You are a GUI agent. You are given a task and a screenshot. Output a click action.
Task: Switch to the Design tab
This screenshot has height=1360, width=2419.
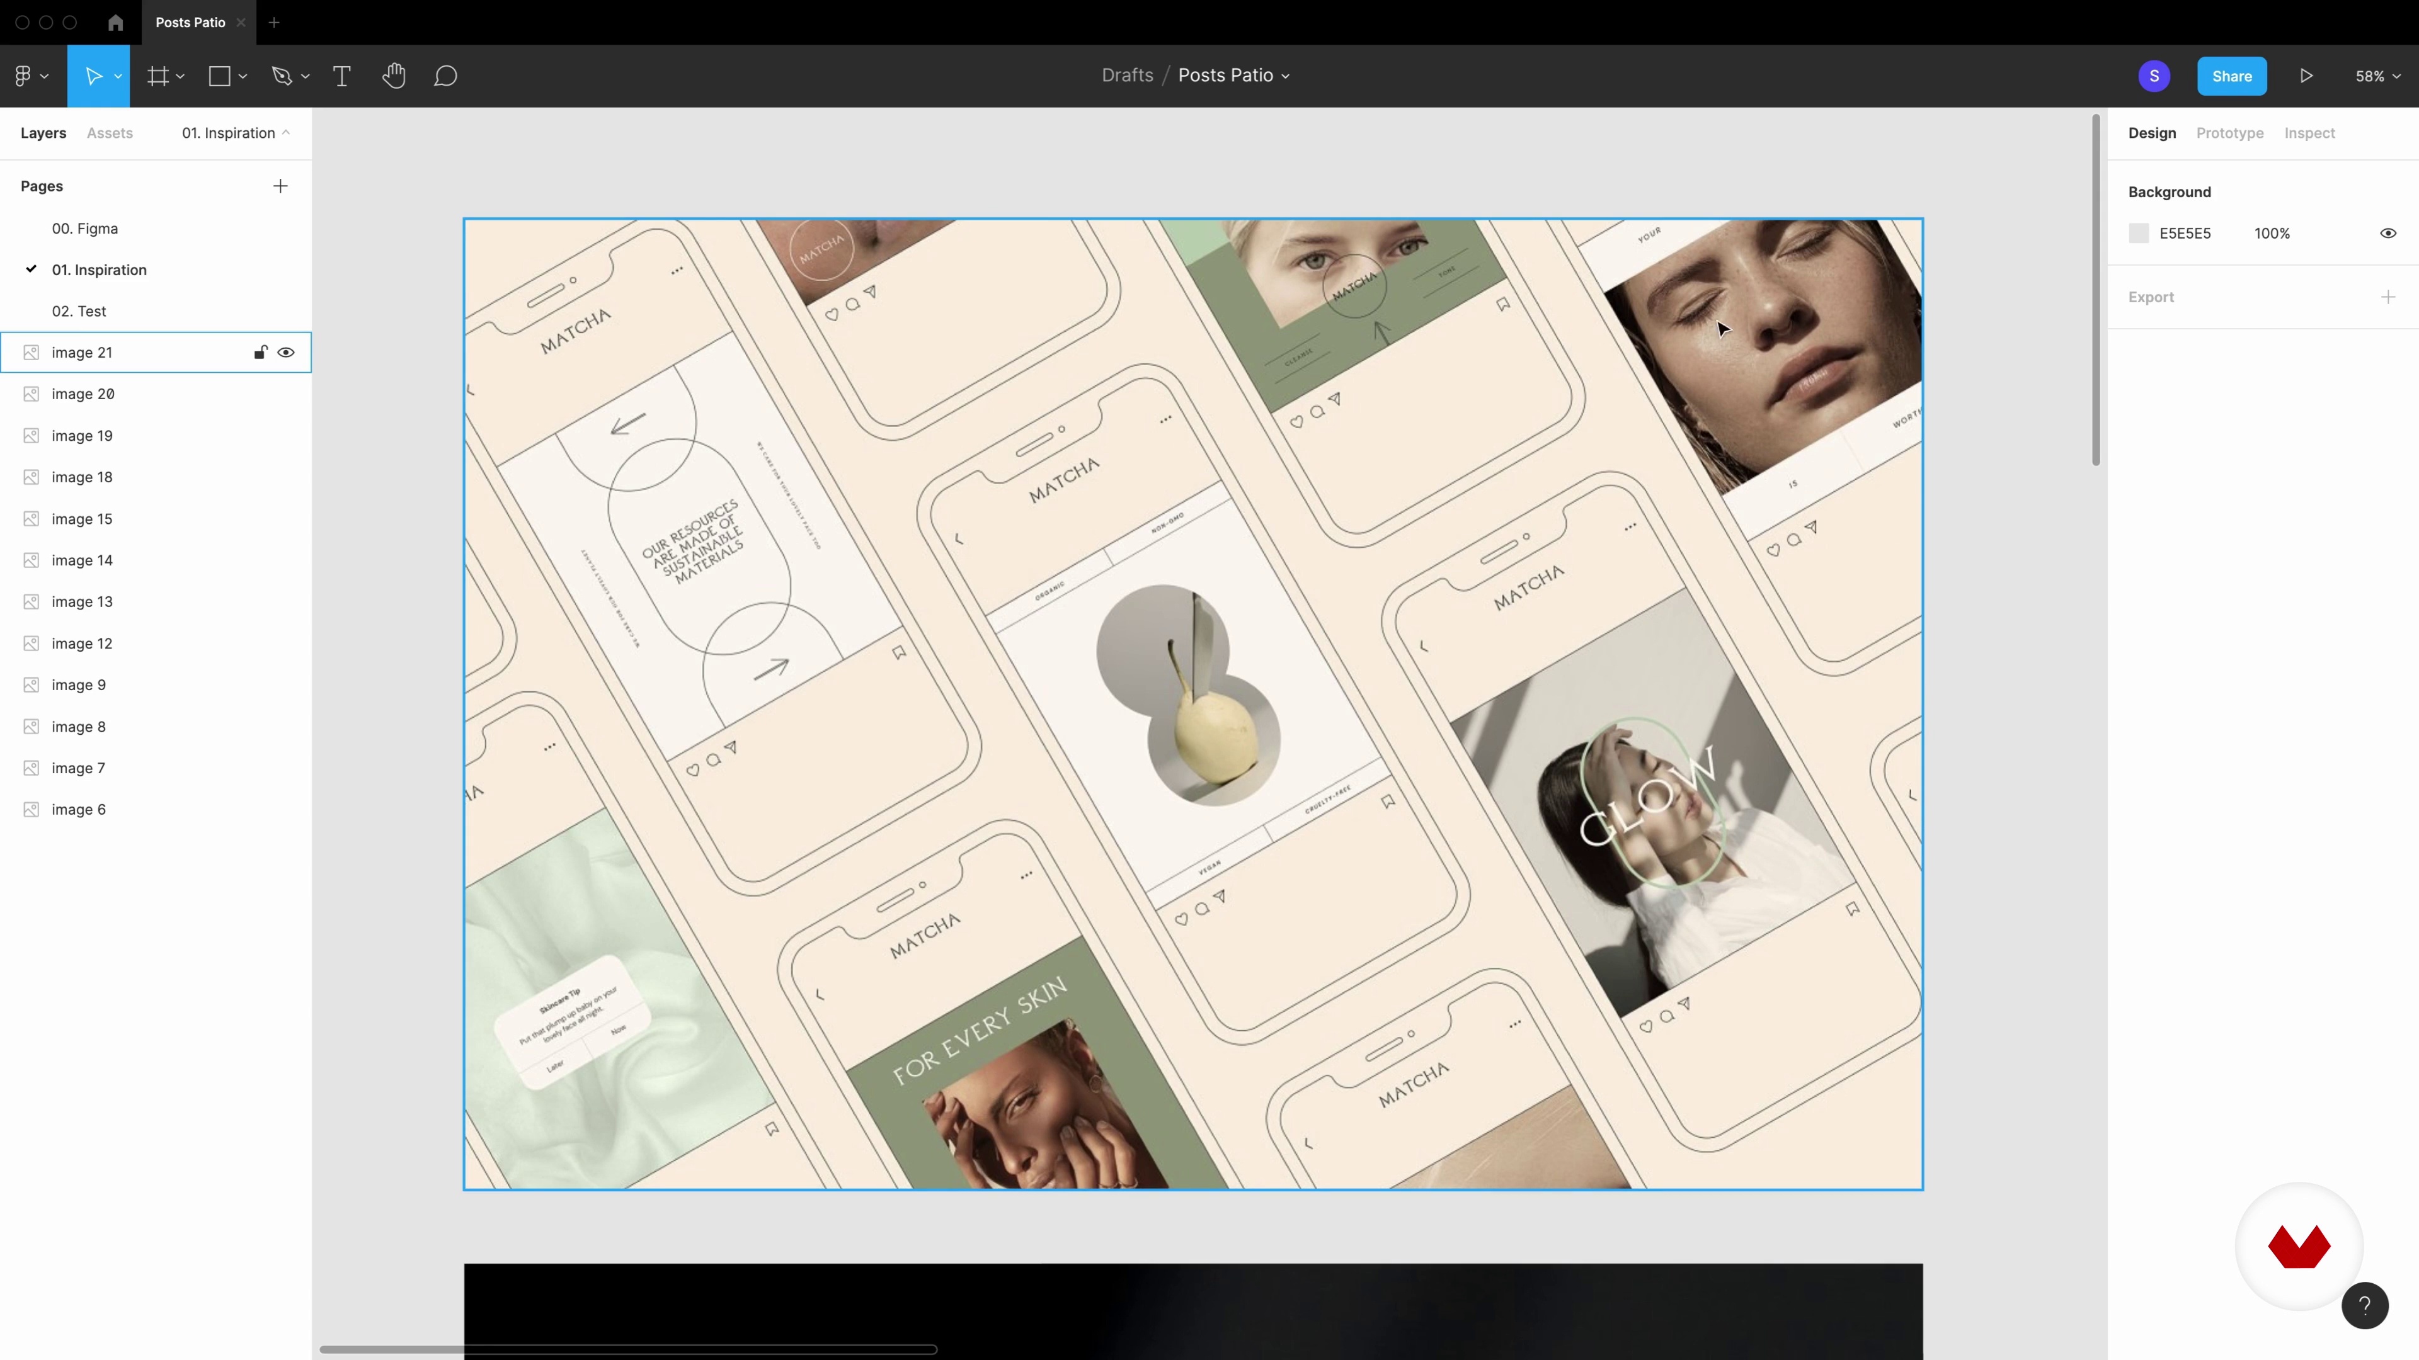coord(2151,133)
